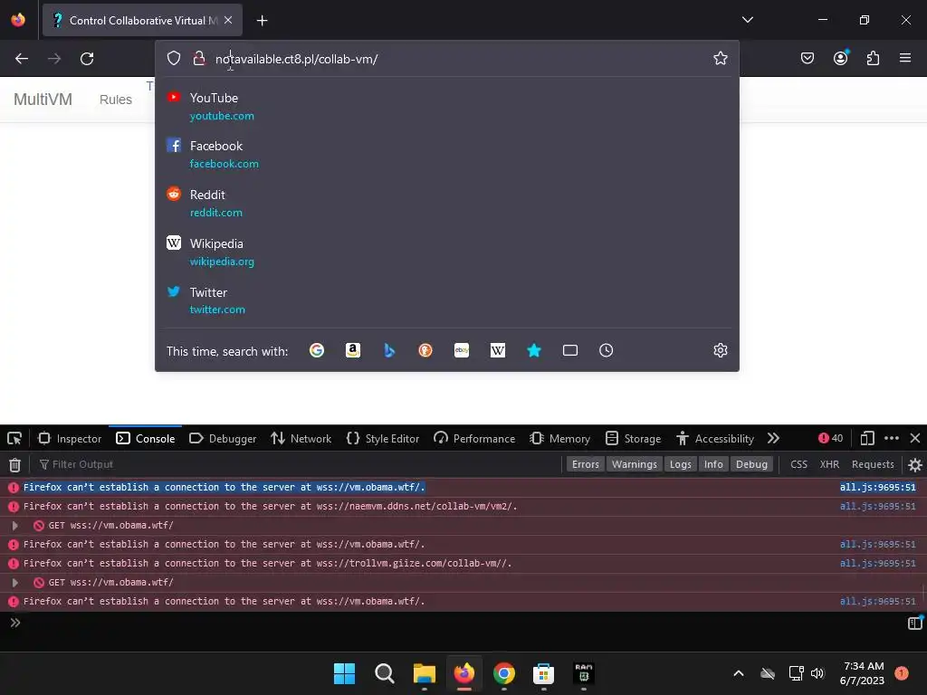This screenshot has width=927, height=695.
Task: Toggle the Errors filter
Action: pos(586,464)
